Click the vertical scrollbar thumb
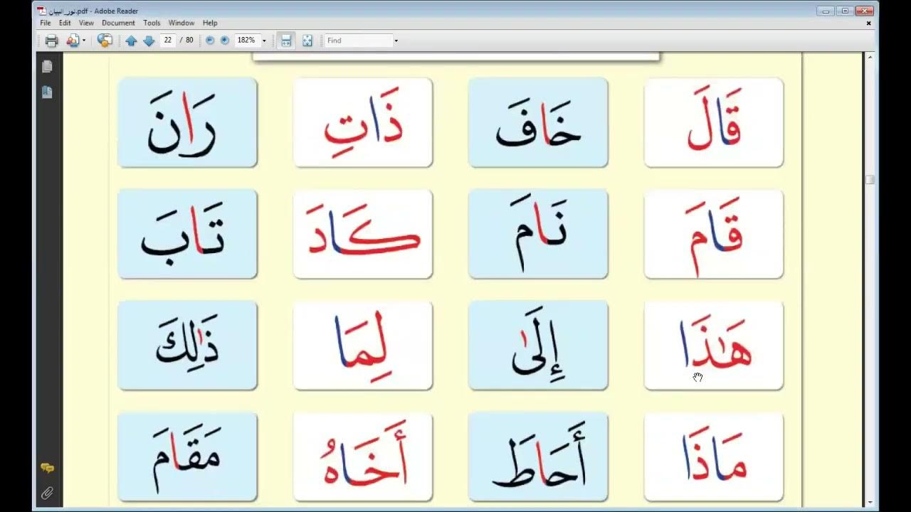This screenshot has width=911, height=512. click(870, 180)
